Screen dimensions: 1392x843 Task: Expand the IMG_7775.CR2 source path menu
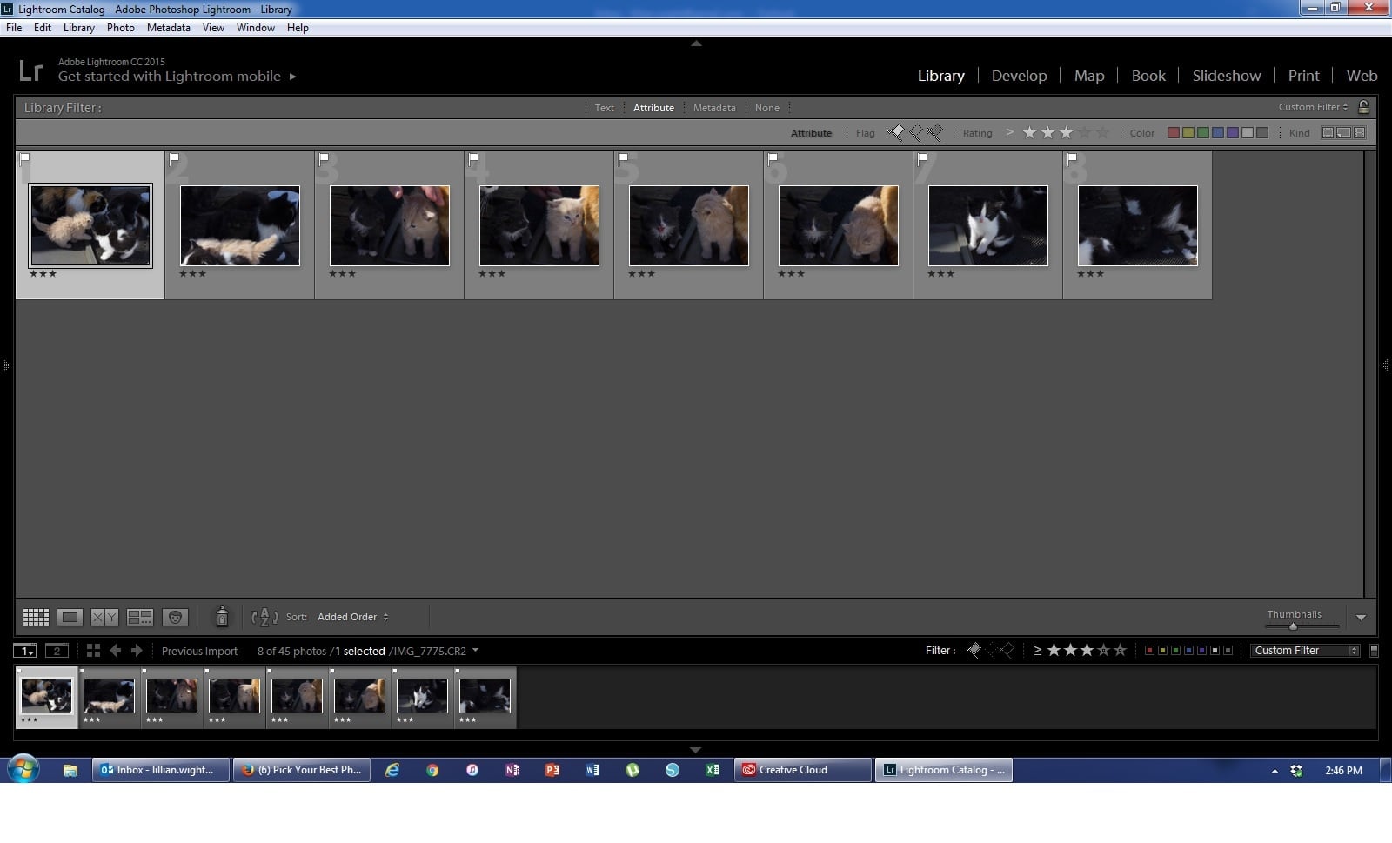pyautogui.click(x=475, y=650)
